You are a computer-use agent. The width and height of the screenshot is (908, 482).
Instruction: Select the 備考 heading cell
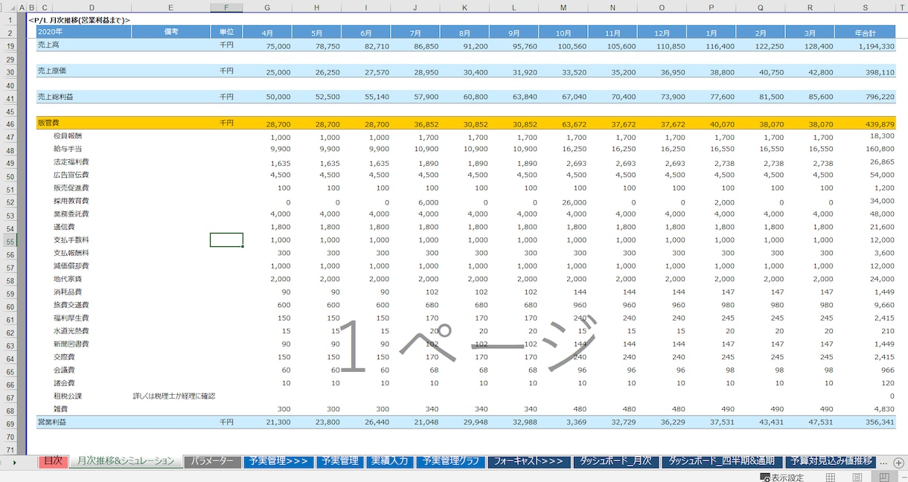[171, 32]
